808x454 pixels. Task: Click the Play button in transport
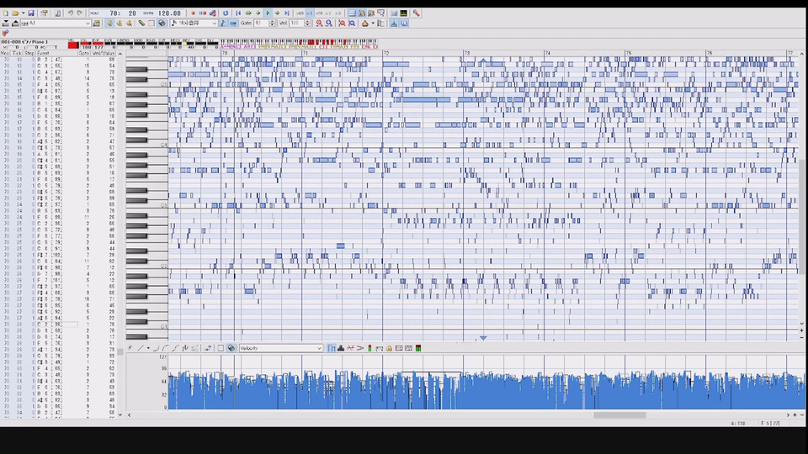pos(268,13)
